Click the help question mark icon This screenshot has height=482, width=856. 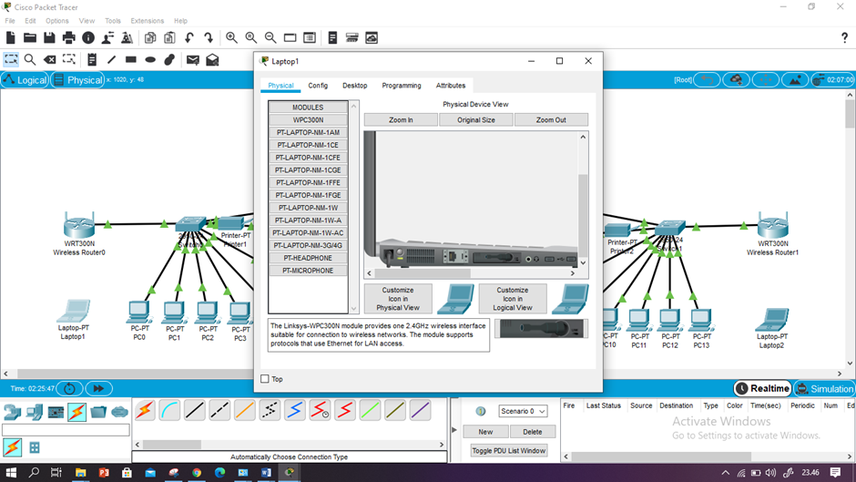coord(844,37)
